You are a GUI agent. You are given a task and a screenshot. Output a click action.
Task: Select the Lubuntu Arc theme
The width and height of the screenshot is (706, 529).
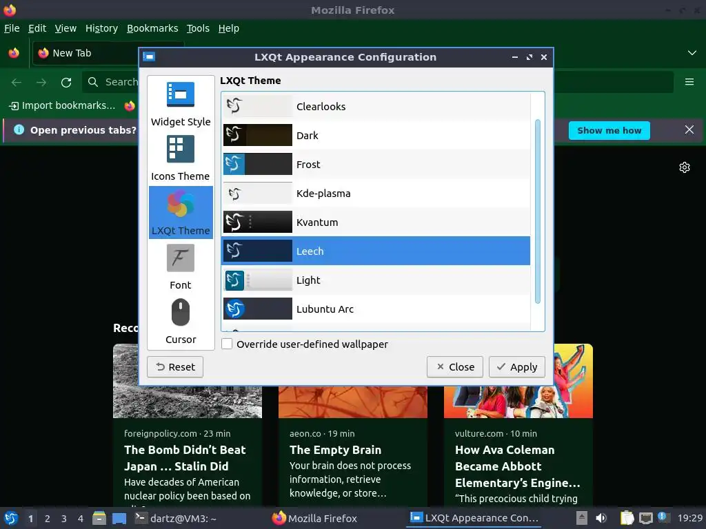376,309
